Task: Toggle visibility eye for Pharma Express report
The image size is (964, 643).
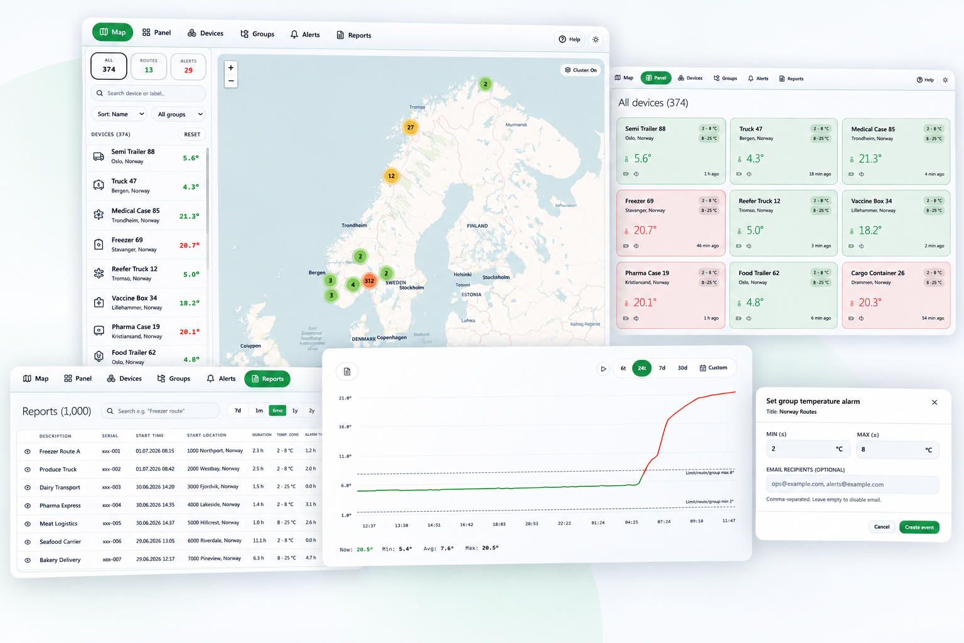Action: click(28, 505)
